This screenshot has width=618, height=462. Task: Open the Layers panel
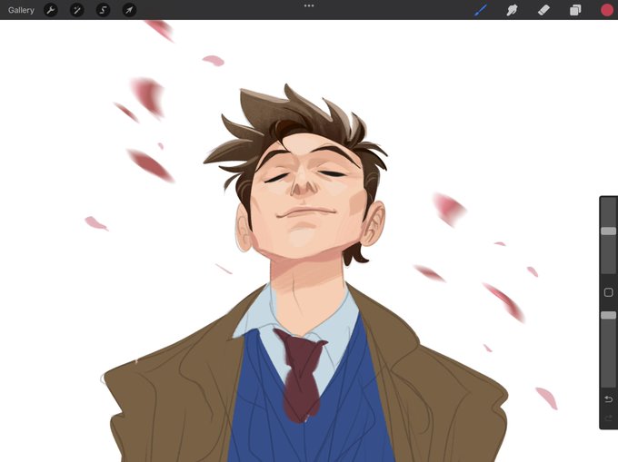coord(575,10)
